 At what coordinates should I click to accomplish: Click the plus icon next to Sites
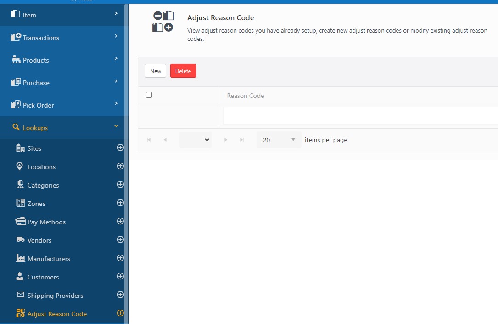120,148
